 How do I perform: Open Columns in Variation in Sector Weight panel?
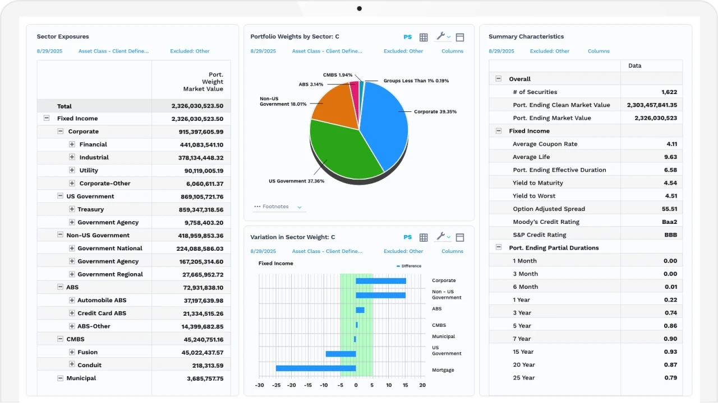pyautogui.click(x=453, y=251)
